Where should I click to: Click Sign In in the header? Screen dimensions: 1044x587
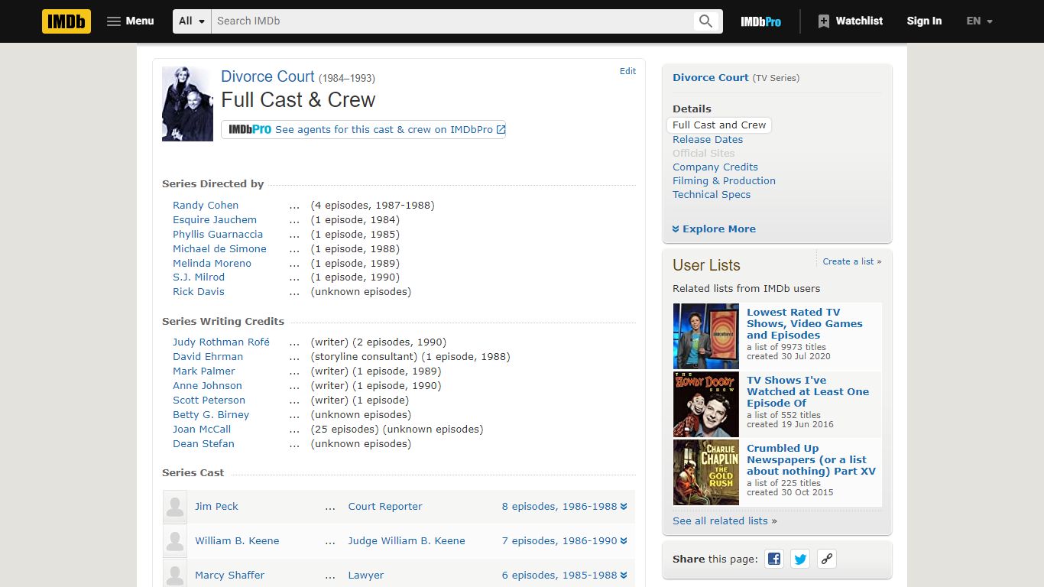click(x=924, y=21)
